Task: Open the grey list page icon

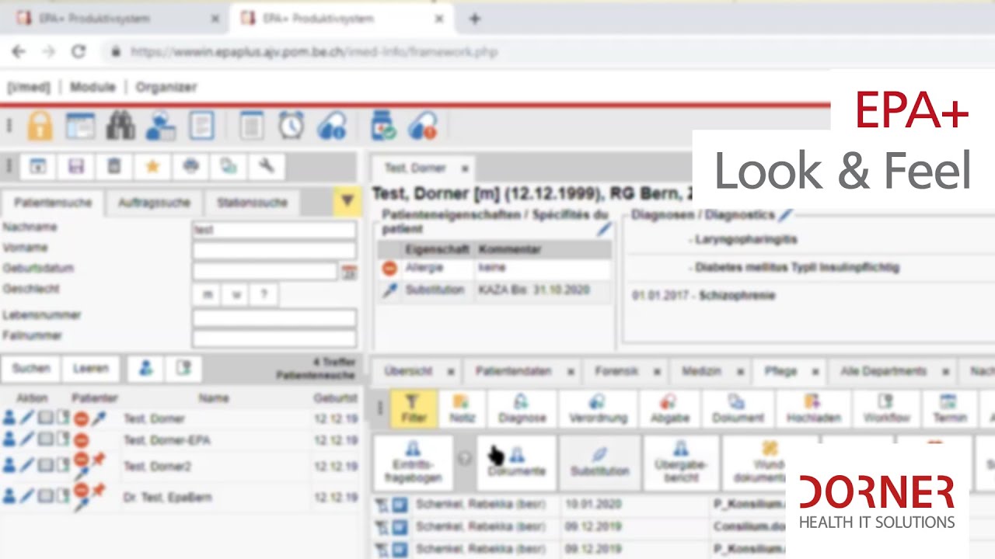Action: click(251, 126)
